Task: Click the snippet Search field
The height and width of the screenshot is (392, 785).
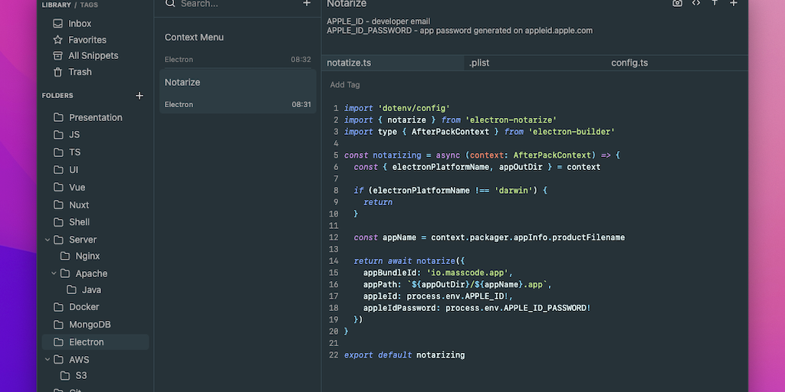Action: [x=230, y=4]
